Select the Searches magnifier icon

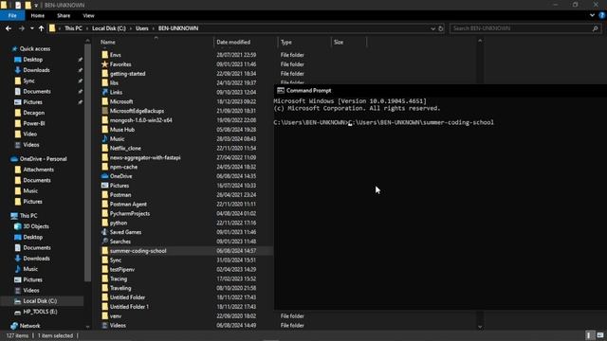click(104, 242)
